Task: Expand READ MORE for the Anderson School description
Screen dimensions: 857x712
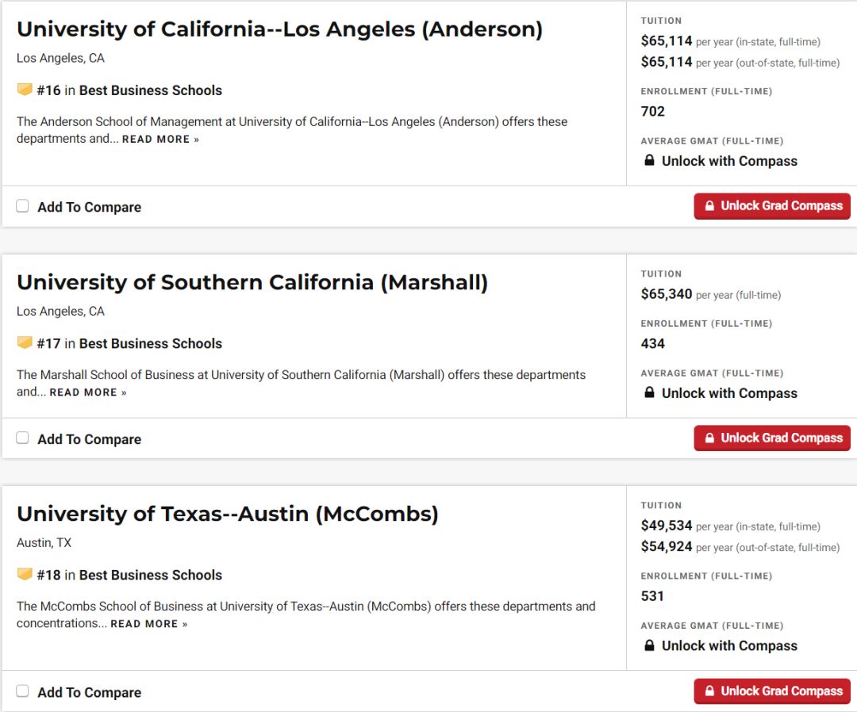Action: [x=160, y=140]
